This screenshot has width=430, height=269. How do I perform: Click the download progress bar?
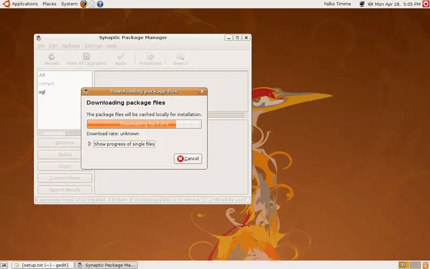coord(144,124)
